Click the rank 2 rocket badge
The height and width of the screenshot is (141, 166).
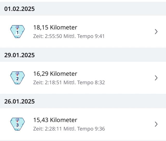click(x=17, y=78)
